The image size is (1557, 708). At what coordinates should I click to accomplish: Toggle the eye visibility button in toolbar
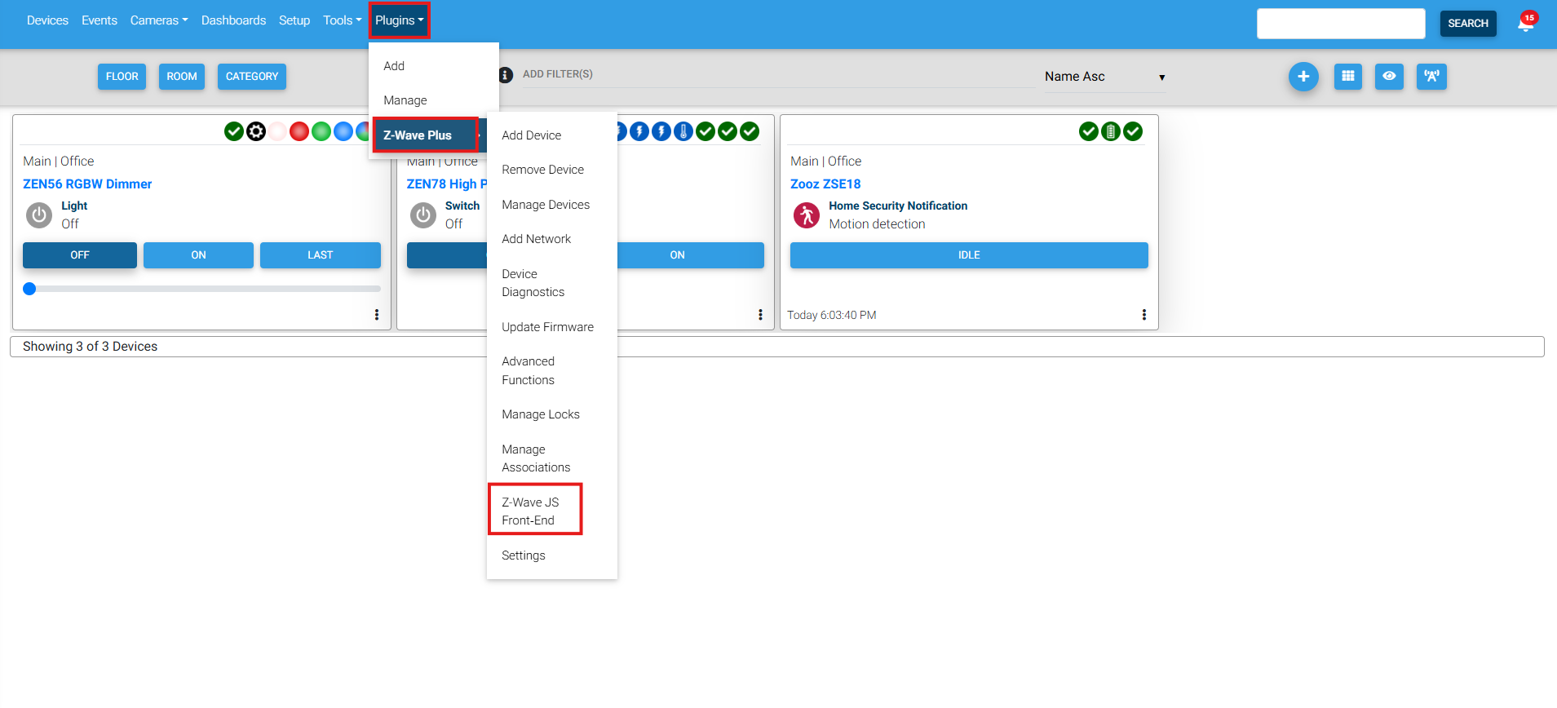click(1389, 77)
